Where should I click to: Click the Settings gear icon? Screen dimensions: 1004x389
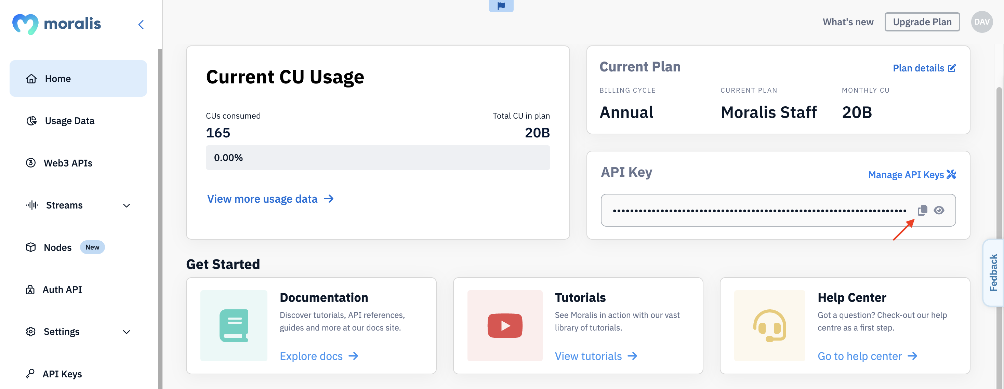(31, 331)
